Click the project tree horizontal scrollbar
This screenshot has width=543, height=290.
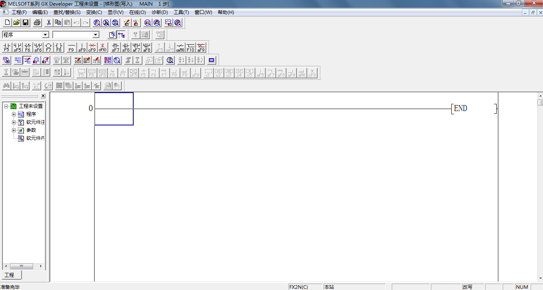(22, 266)
